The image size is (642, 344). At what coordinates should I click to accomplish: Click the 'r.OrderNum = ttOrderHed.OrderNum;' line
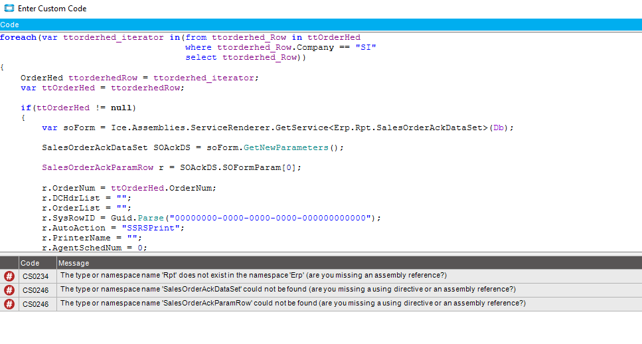129,188
